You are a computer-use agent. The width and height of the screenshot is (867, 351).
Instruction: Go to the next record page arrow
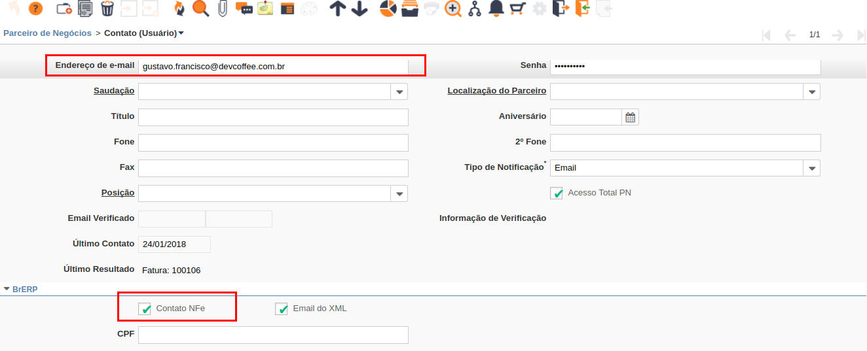838,35
